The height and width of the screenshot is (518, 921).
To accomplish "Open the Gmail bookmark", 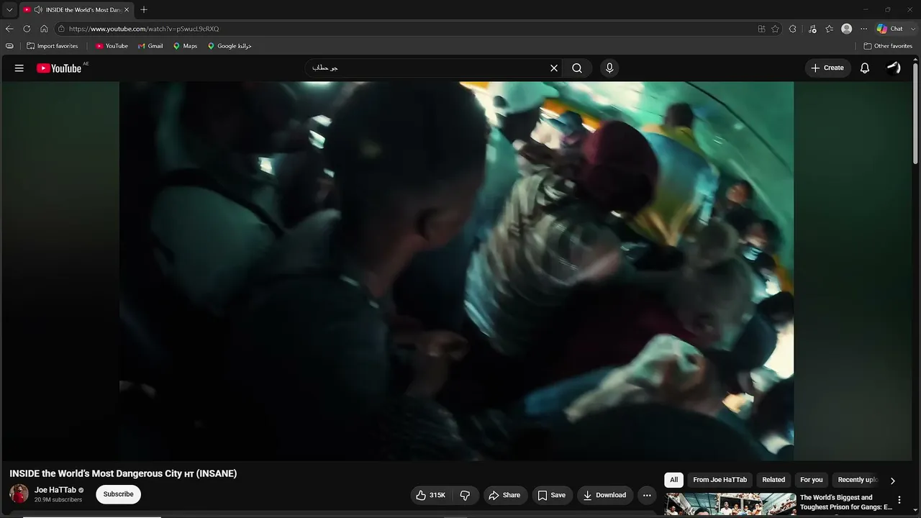I will (x=150, y=46).
